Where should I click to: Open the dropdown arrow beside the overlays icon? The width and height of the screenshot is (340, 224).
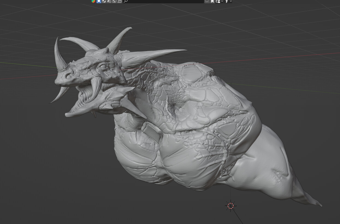pyautogui.click(x=221, y=1)
